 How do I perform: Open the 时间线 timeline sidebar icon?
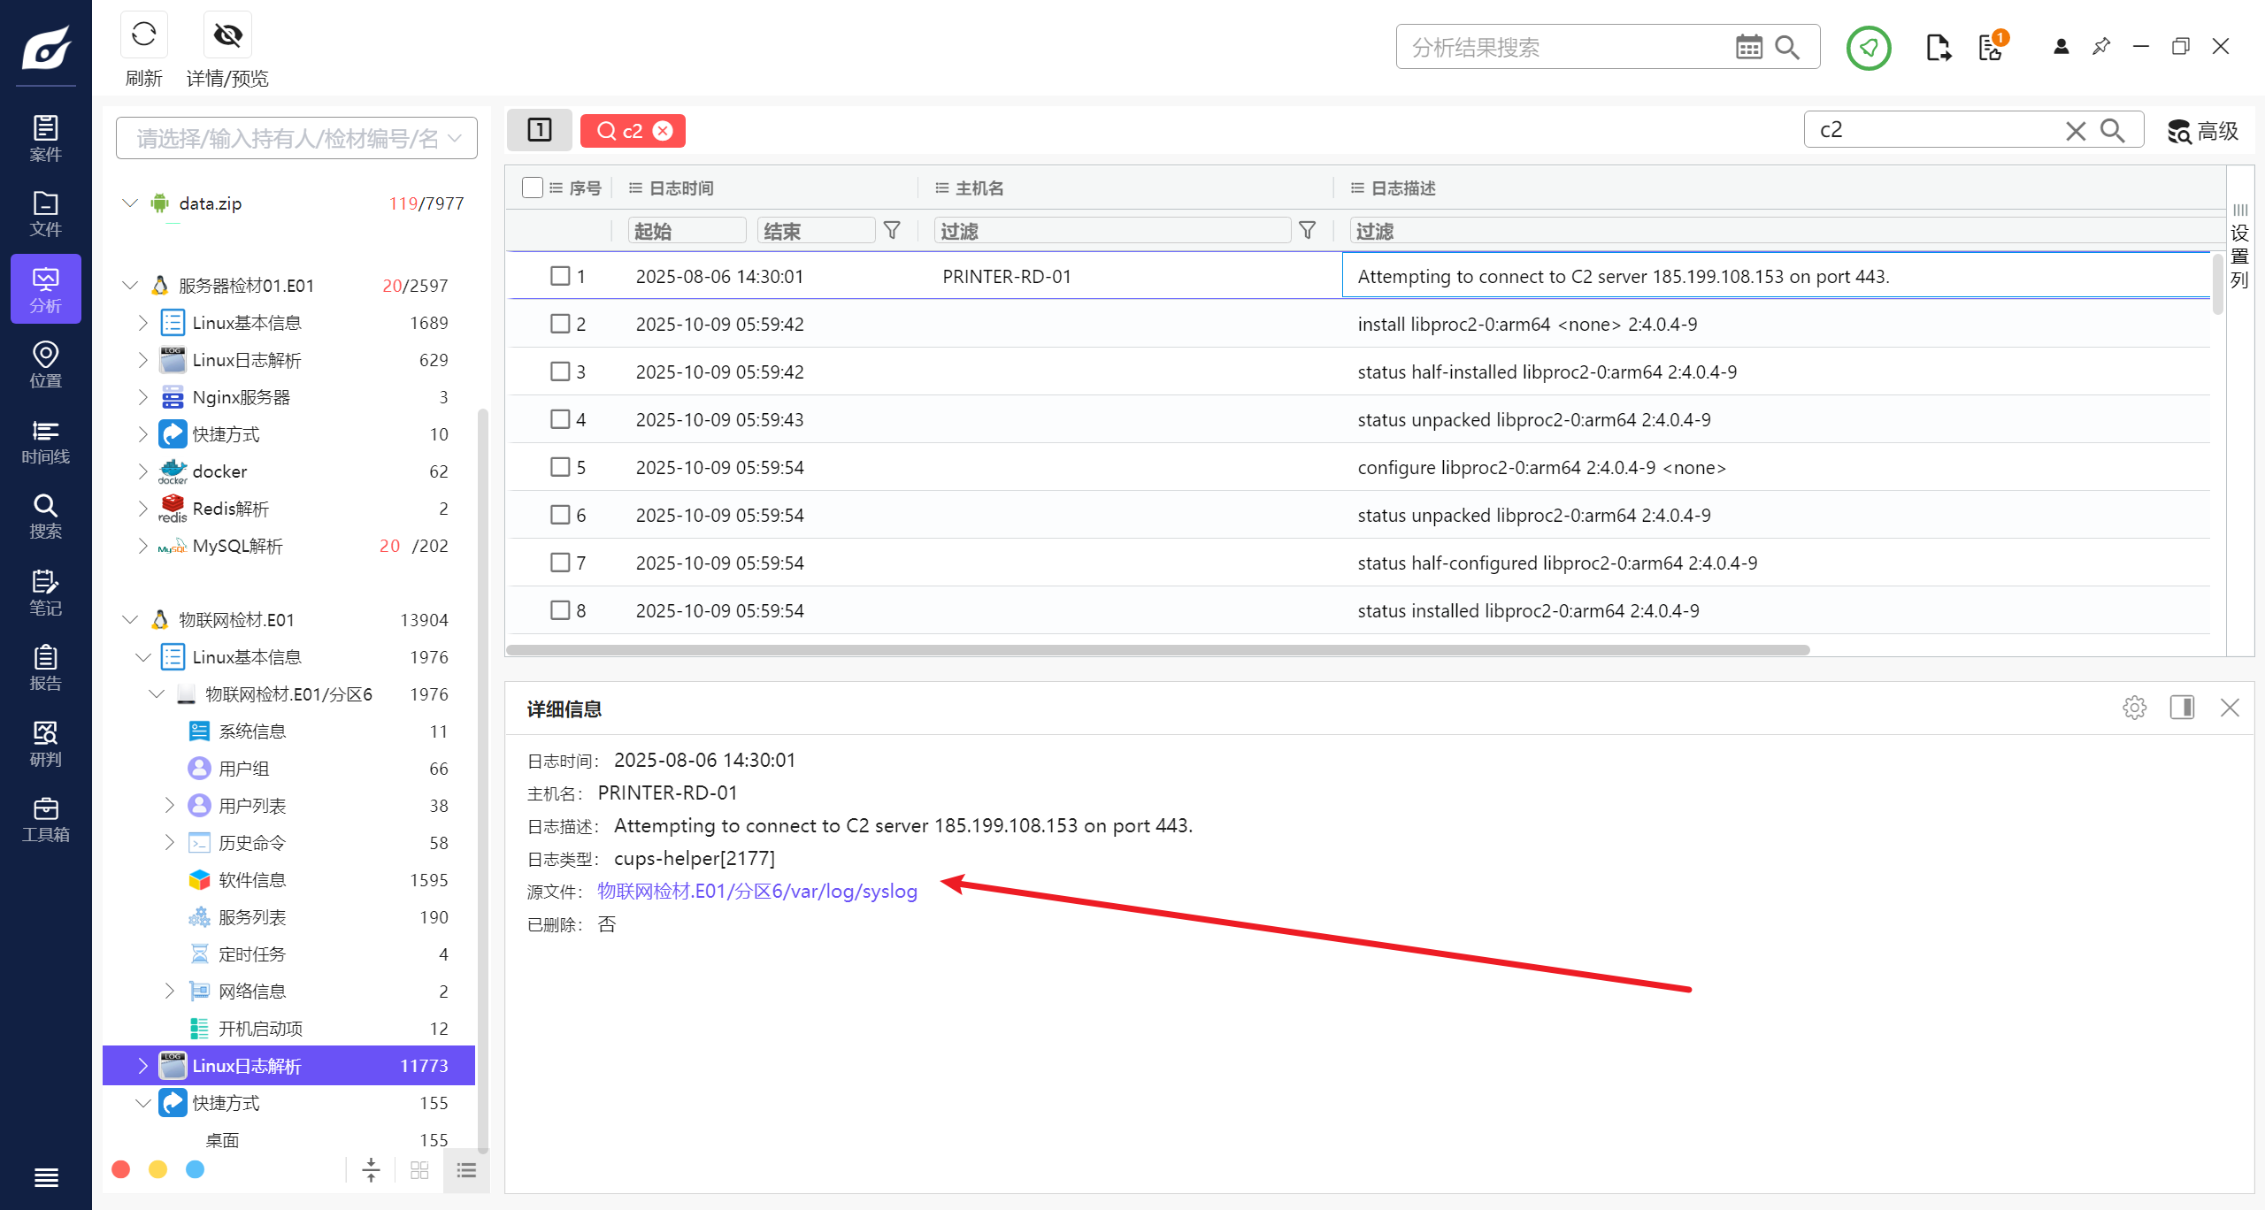[45, 441]
